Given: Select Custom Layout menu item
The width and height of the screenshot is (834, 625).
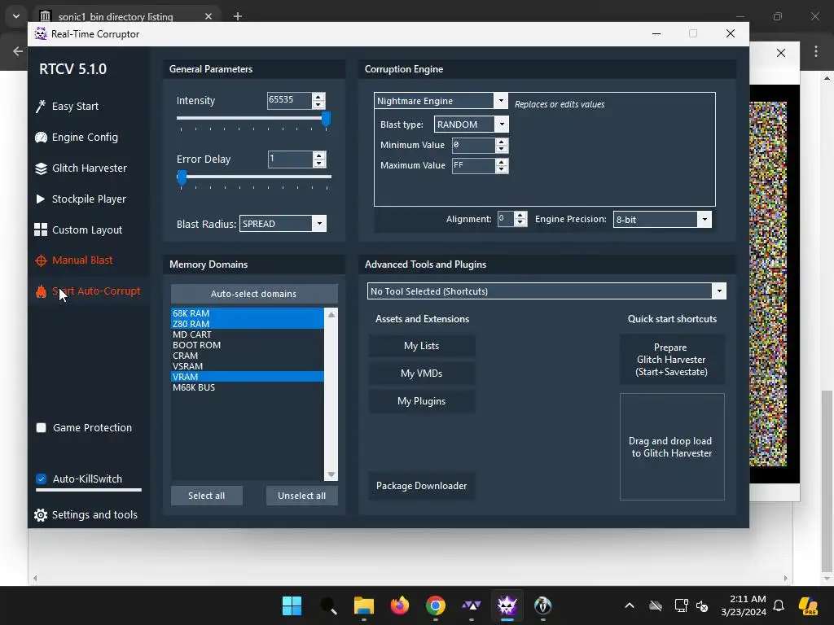Looking at the screenshot, I should (x=87, y=230).
